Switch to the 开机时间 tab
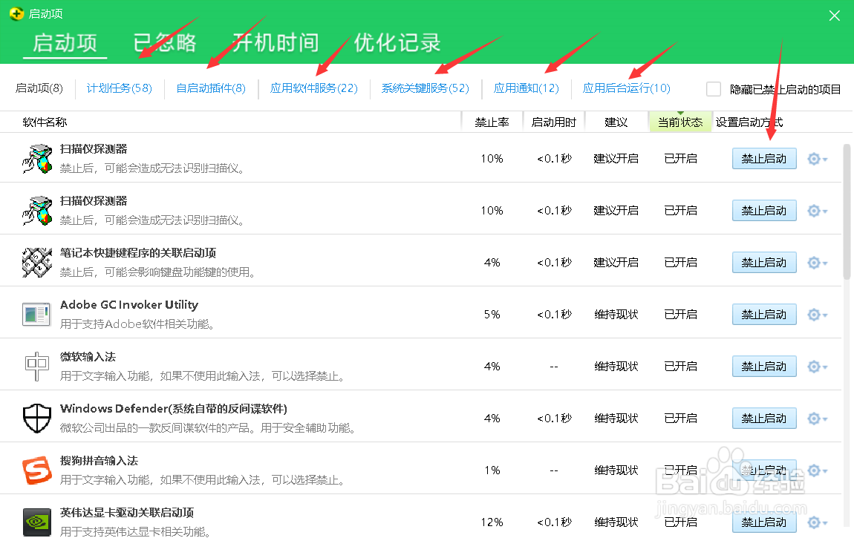Screen dimensions: 854x538 point(275,43)
